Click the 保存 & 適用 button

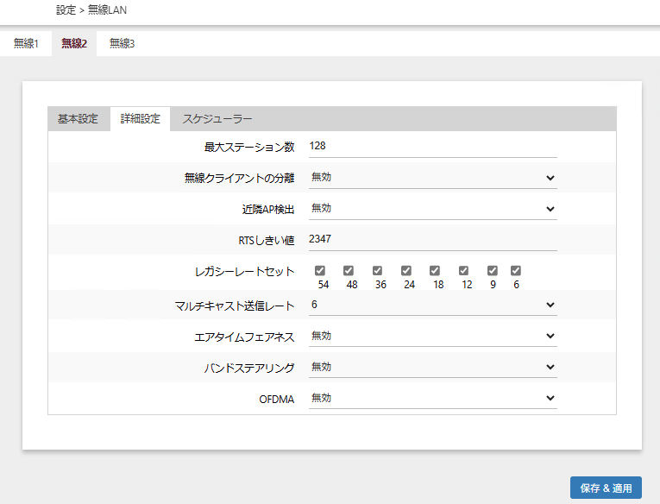pyautogui.click(x=606, y=488)
